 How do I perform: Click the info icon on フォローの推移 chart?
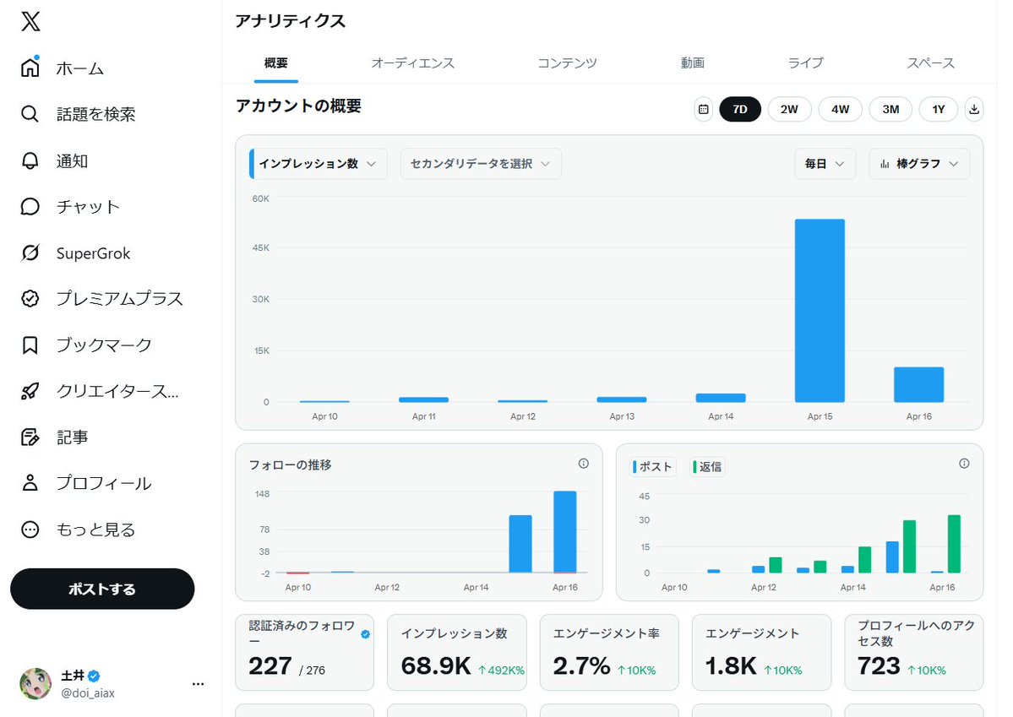coord(583,463)
